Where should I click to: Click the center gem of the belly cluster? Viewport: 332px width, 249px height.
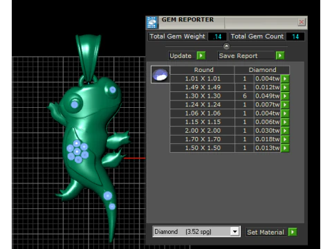click(x=77, y=151)
